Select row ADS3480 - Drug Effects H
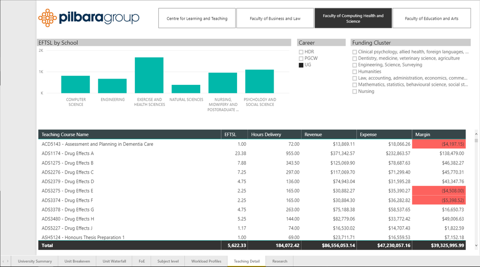The width and height of the screenshot is (480, 267). coord(252,219)
